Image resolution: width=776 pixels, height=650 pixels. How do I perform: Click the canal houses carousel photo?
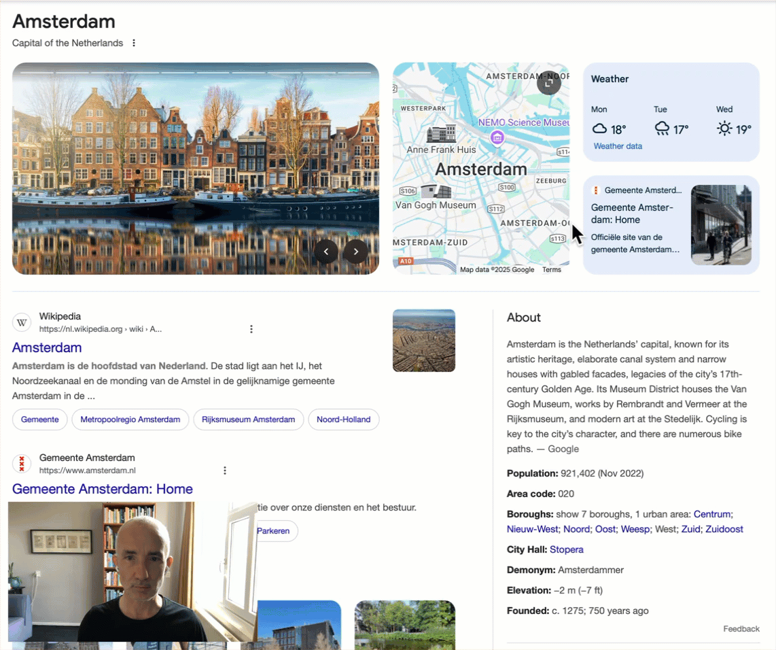[x=196, y=169]
